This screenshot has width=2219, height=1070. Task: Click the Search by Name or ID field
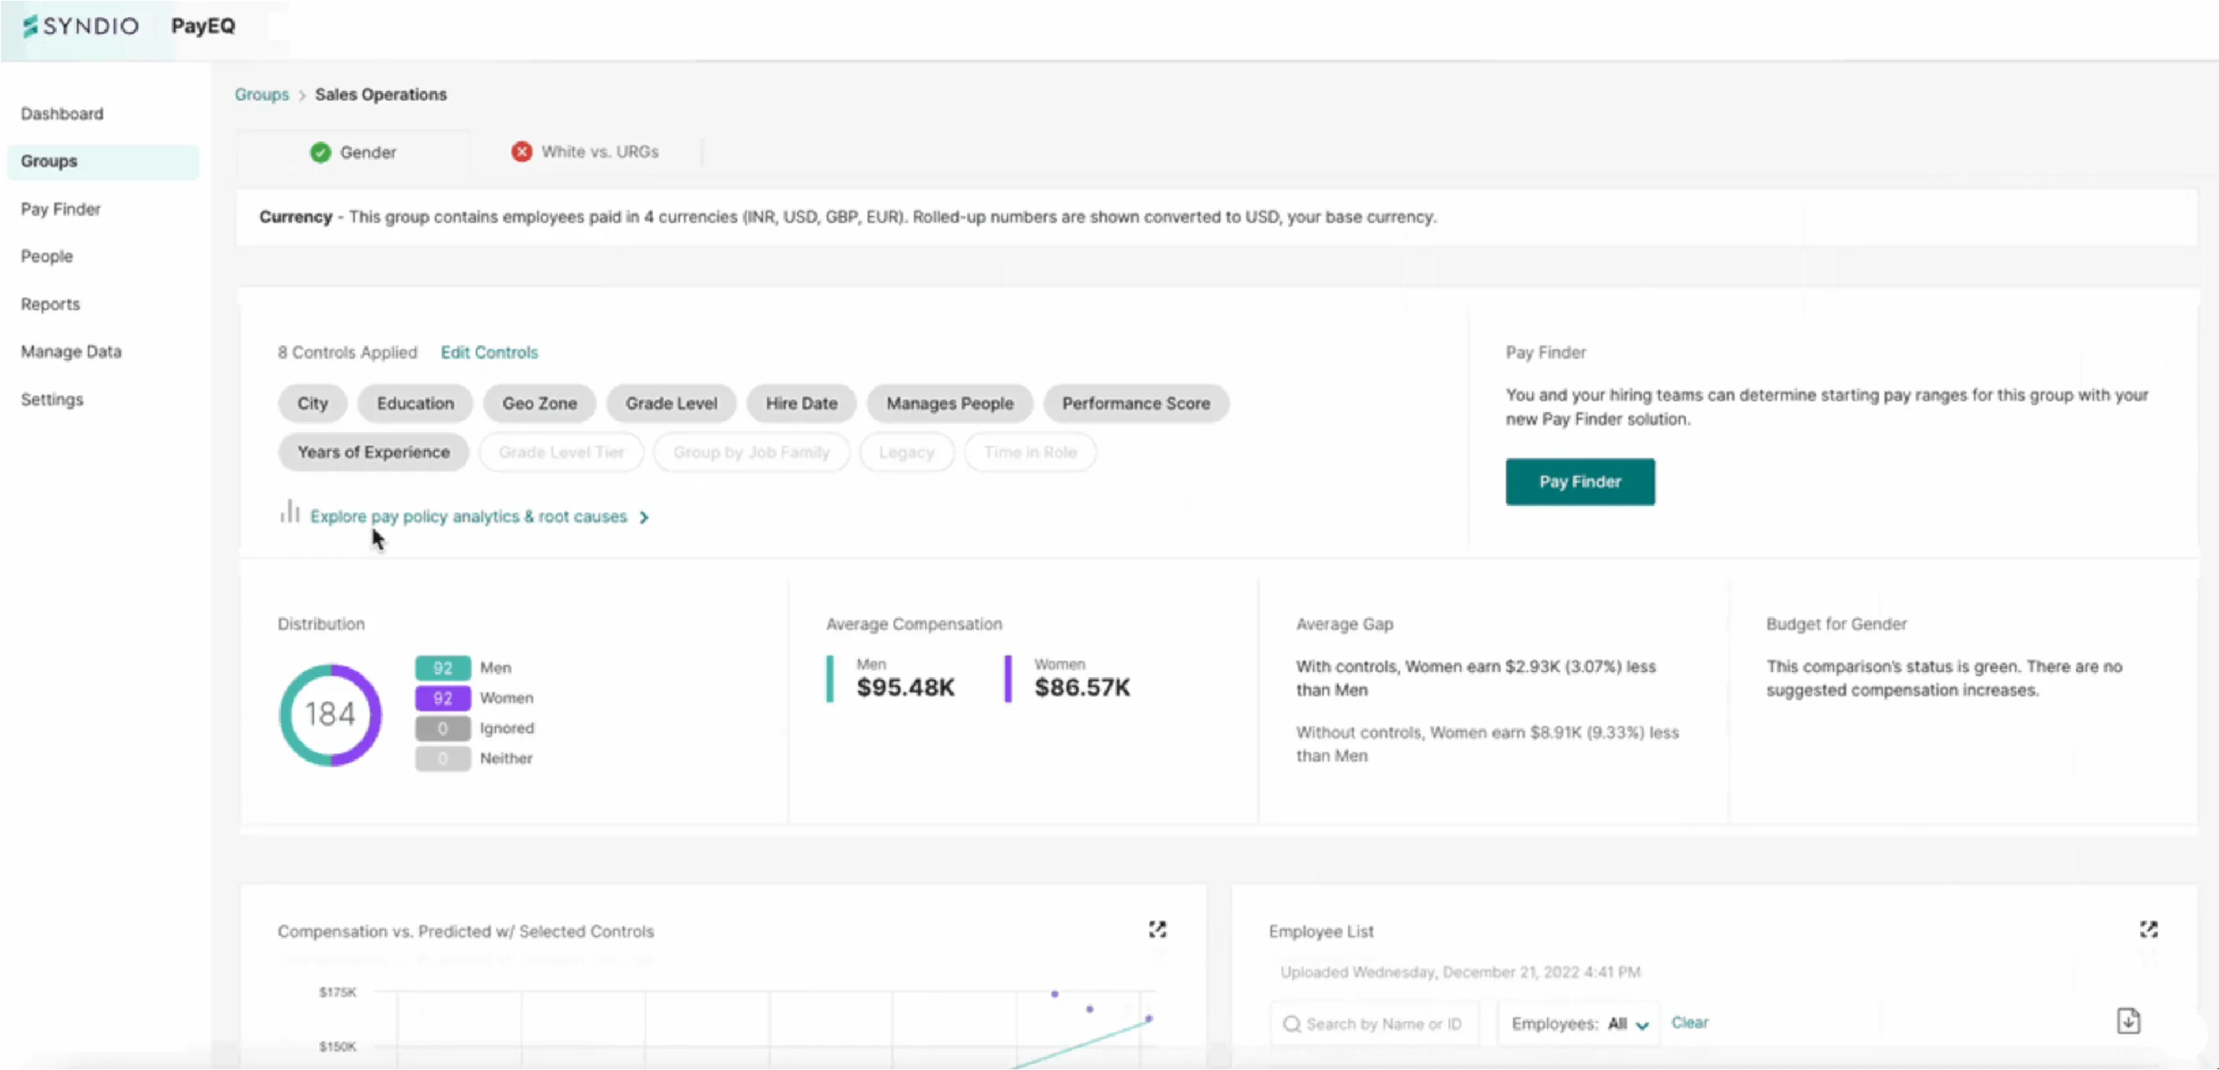pyautogui.click(x=1375, y=1024)
